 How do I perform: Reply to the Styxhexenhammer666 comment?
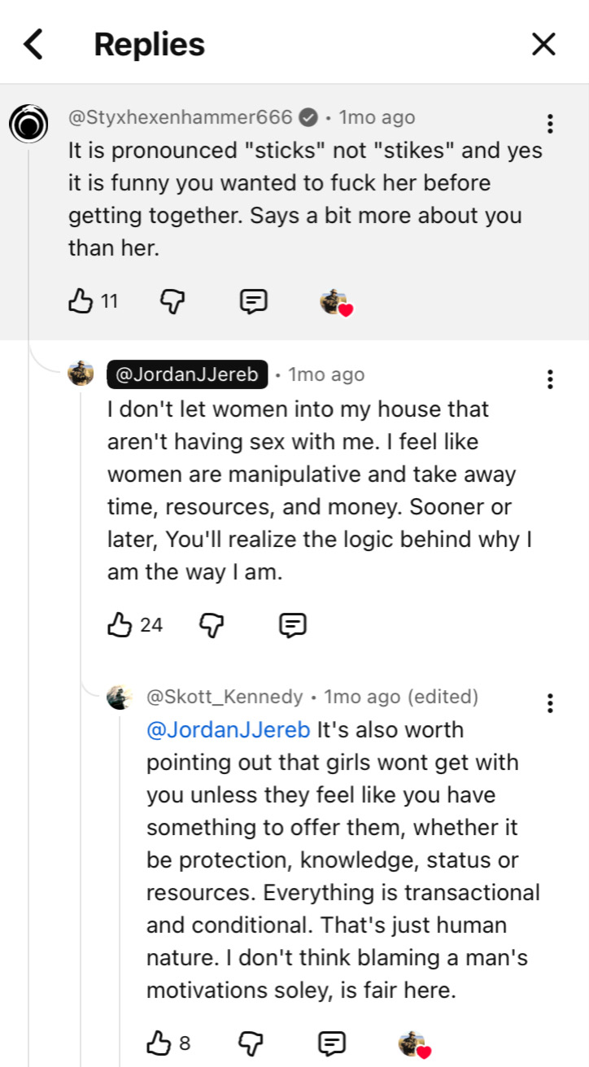pyautogui.click(x=254, y=302)
